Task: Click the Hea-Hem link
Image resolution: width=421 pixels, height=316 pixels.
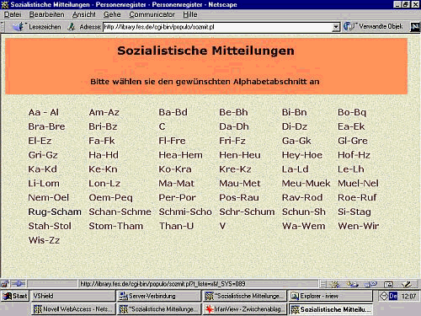Action: point(180,155)
